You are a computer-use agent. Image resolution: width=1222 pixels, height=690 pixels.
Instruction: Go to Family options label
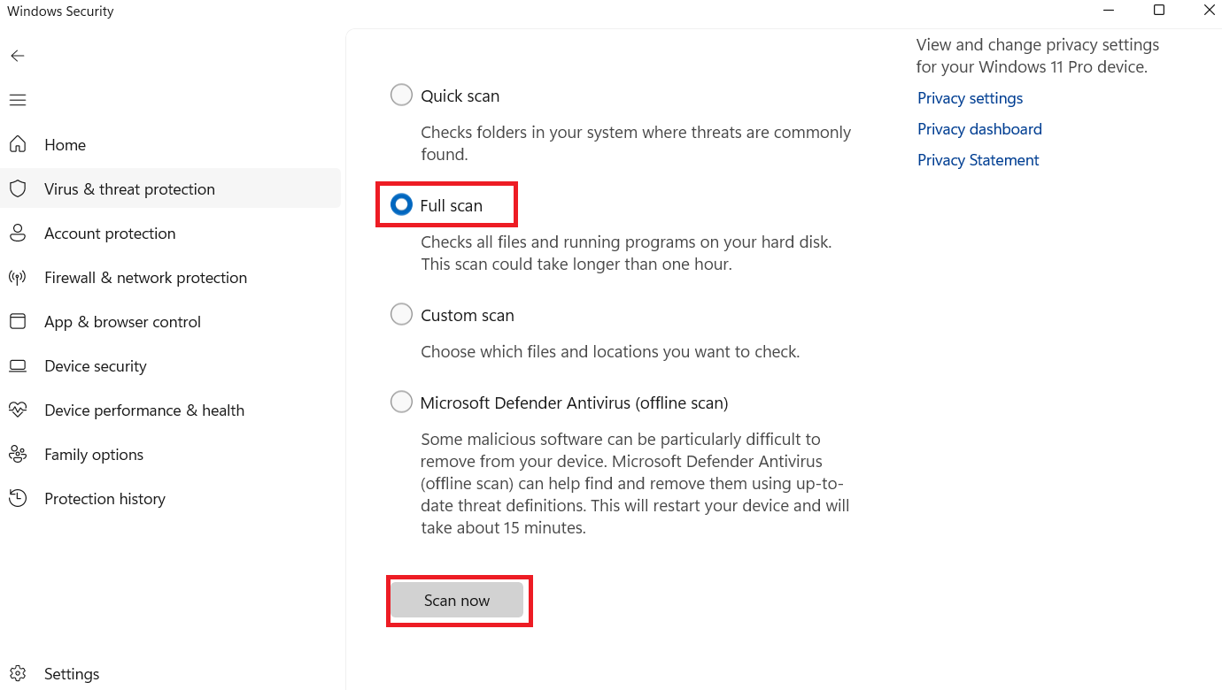pyautogui.click(x=94, y=455)
